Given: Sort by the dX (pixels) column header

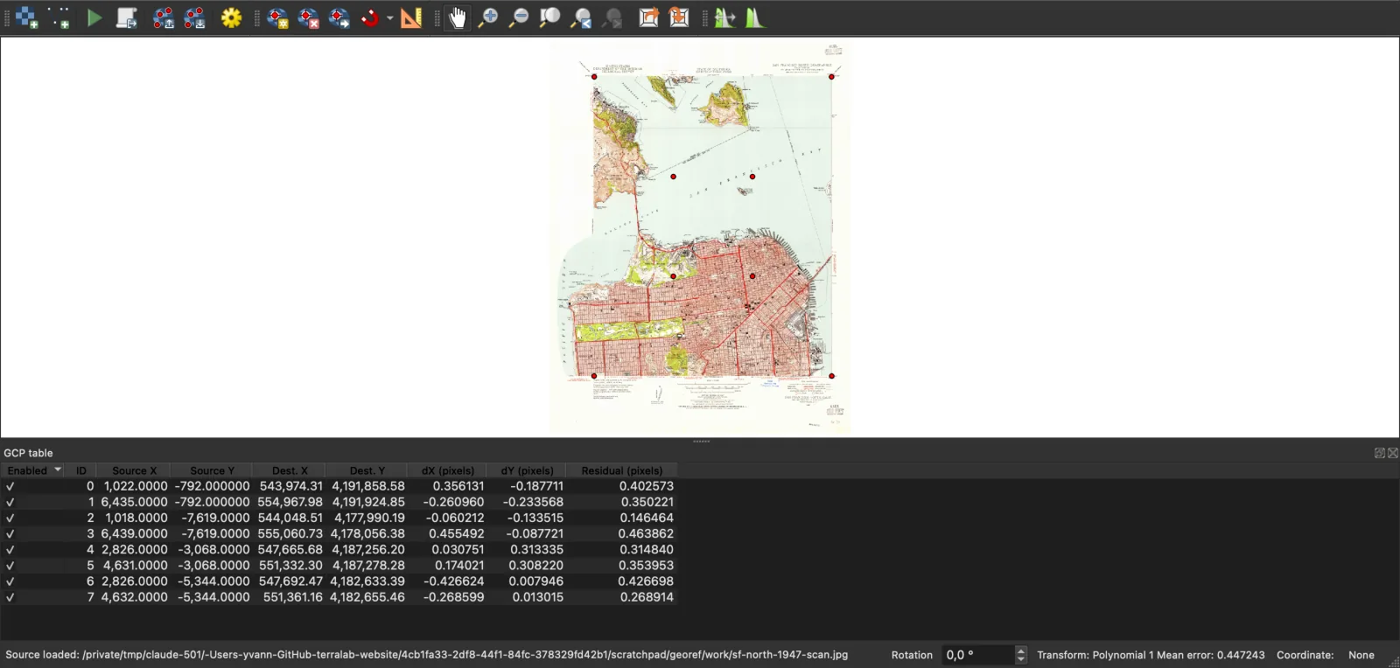Looking at the screenshot, I should (447, 470).
